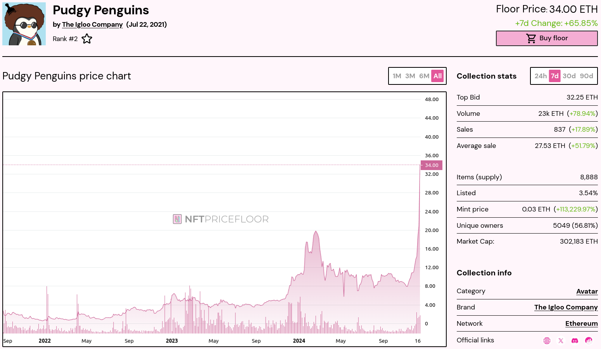Show collection stats for 90d
This screenshot has width=601, height=349.
[x=586, y=76]
